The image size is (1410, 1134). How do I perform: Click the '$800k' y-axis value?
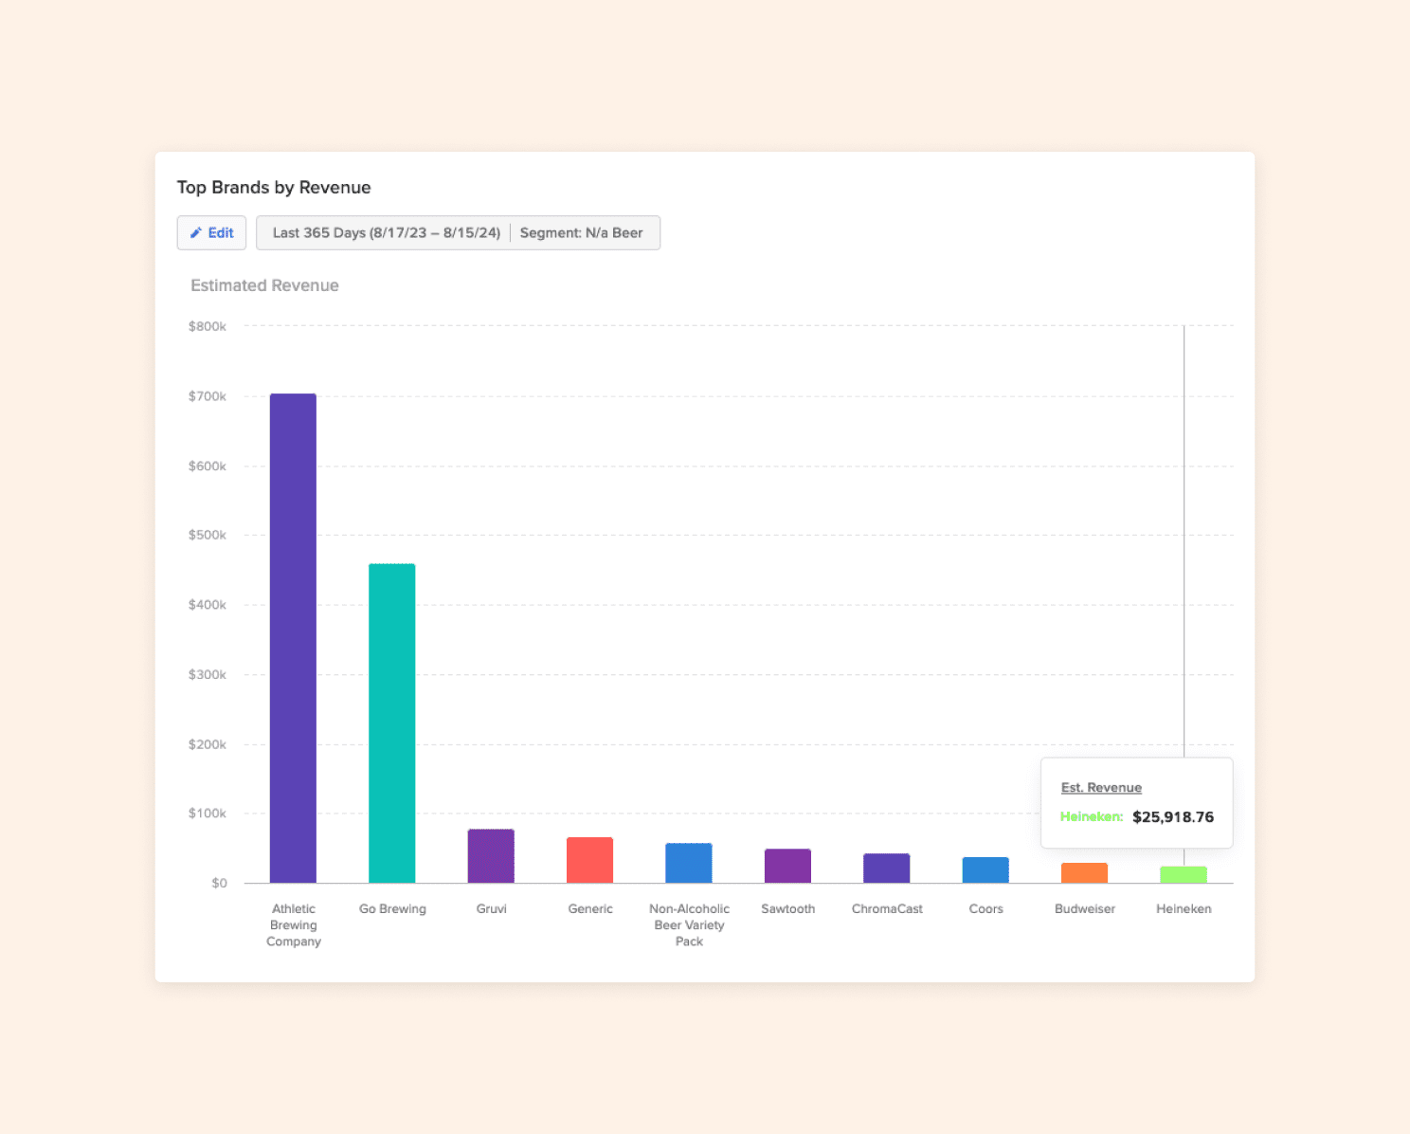[208, 327]
